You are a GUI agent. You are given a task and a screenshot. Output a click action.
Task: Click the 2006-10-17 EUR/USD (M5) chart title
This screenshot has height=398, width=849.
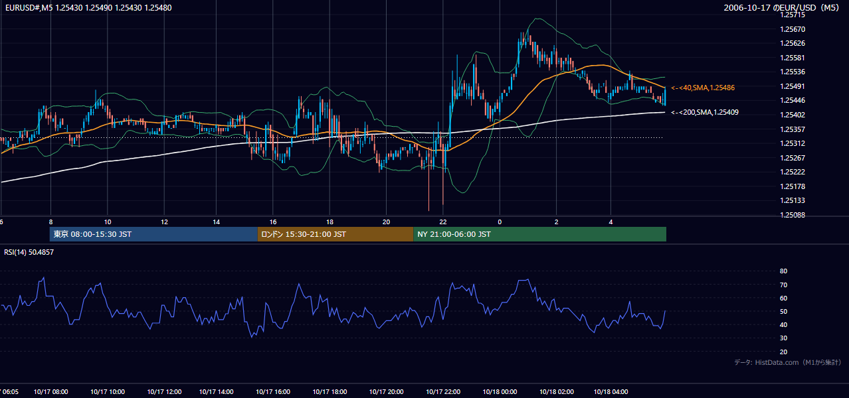coord(781,8)
